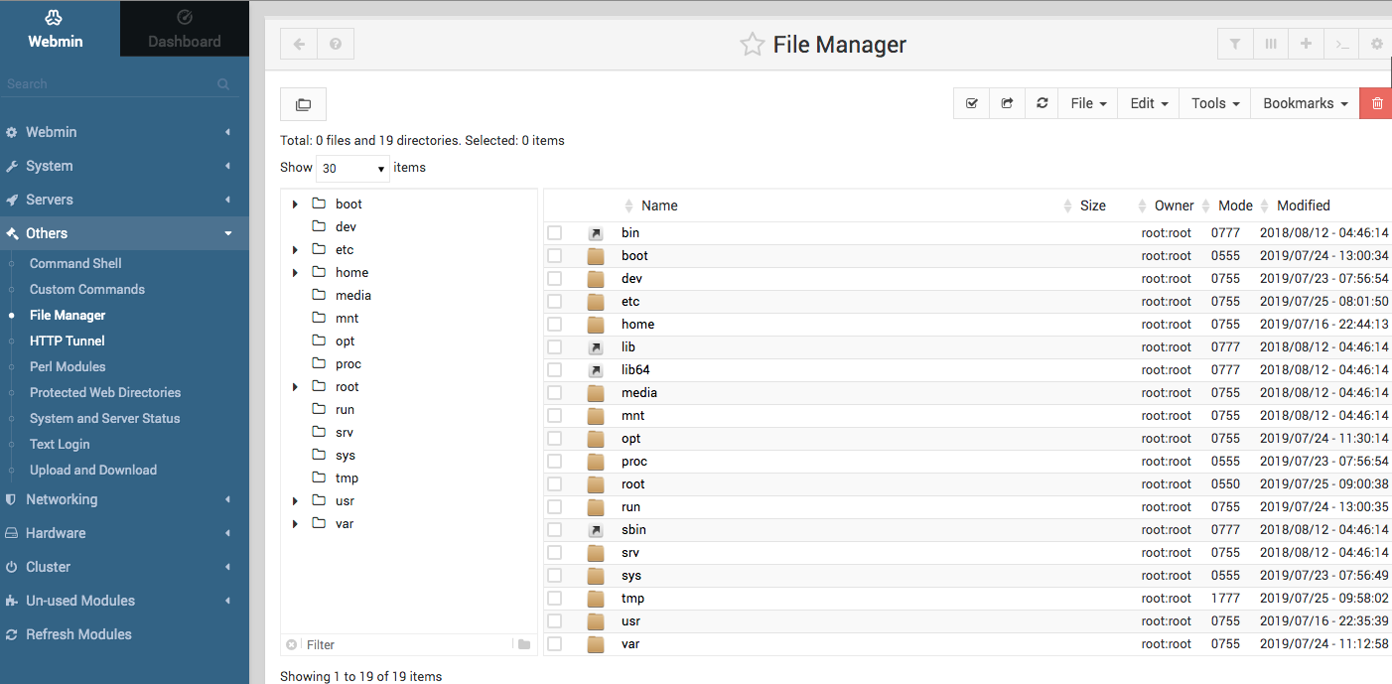Open the Edit dropdown menu
Viewport: 1392px width, 684px height.
(1149, 103)
